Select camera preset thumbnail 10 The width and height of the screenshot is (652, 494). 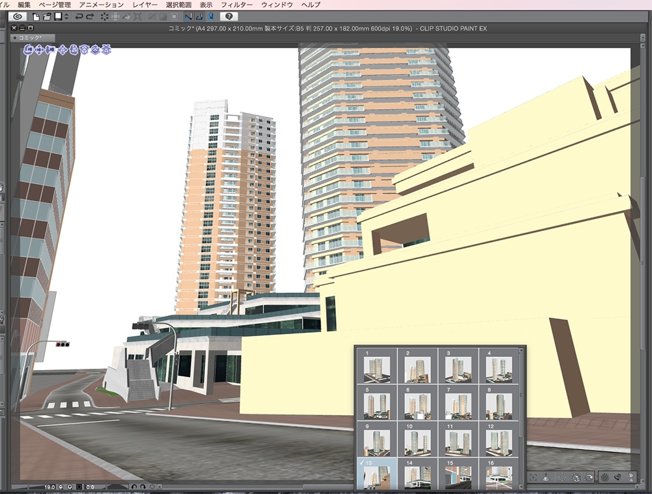point(417,439)
